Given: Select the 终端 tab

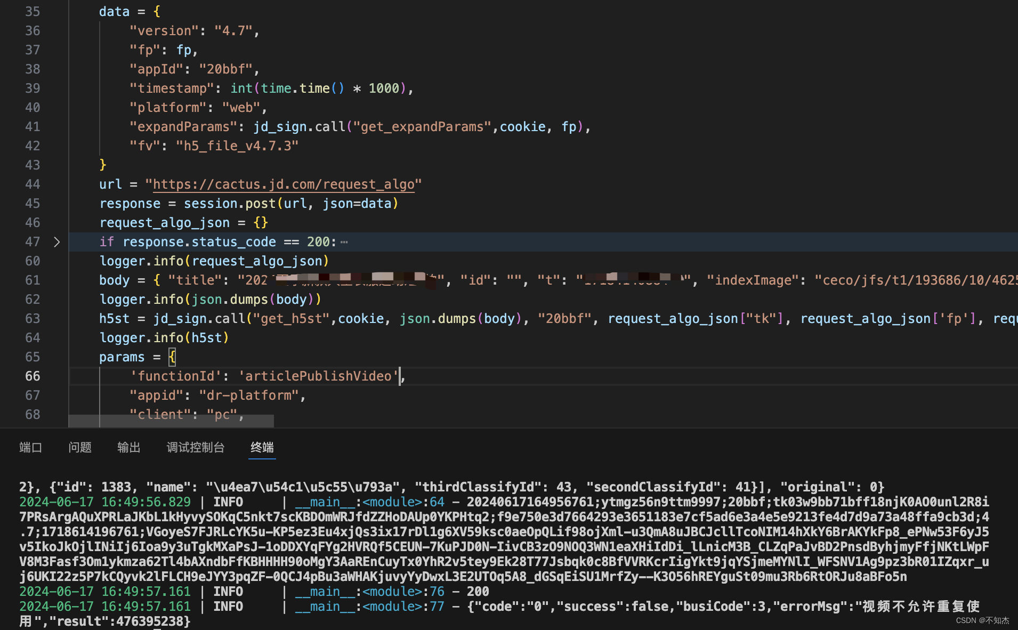Looking at the screenshot, I should [x=262, y=447].
